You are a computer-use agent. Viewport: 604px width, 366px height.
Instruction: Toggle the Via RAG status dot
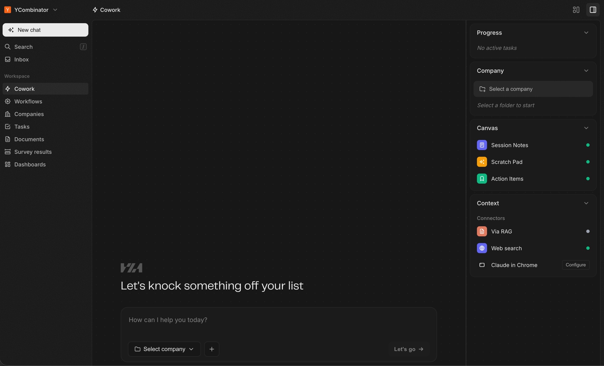(x=588, y=231)
